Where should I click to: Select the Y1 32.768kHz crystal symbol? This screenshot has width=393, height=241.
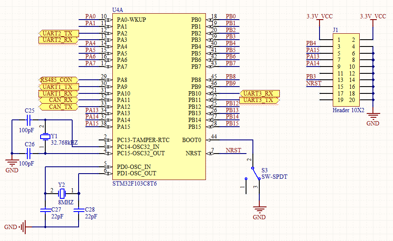pyautogui.click(x=45, y=136)
